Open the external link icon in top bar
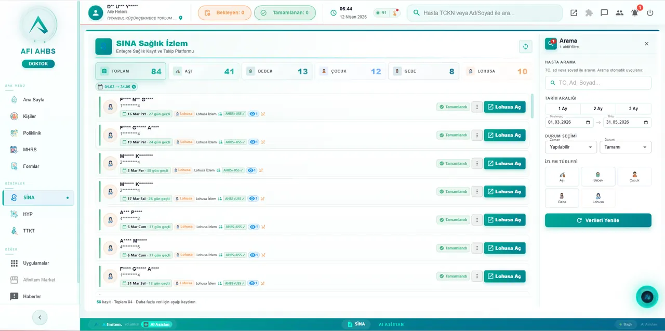This screenshot has height=331, width=665. pos(574,13)
